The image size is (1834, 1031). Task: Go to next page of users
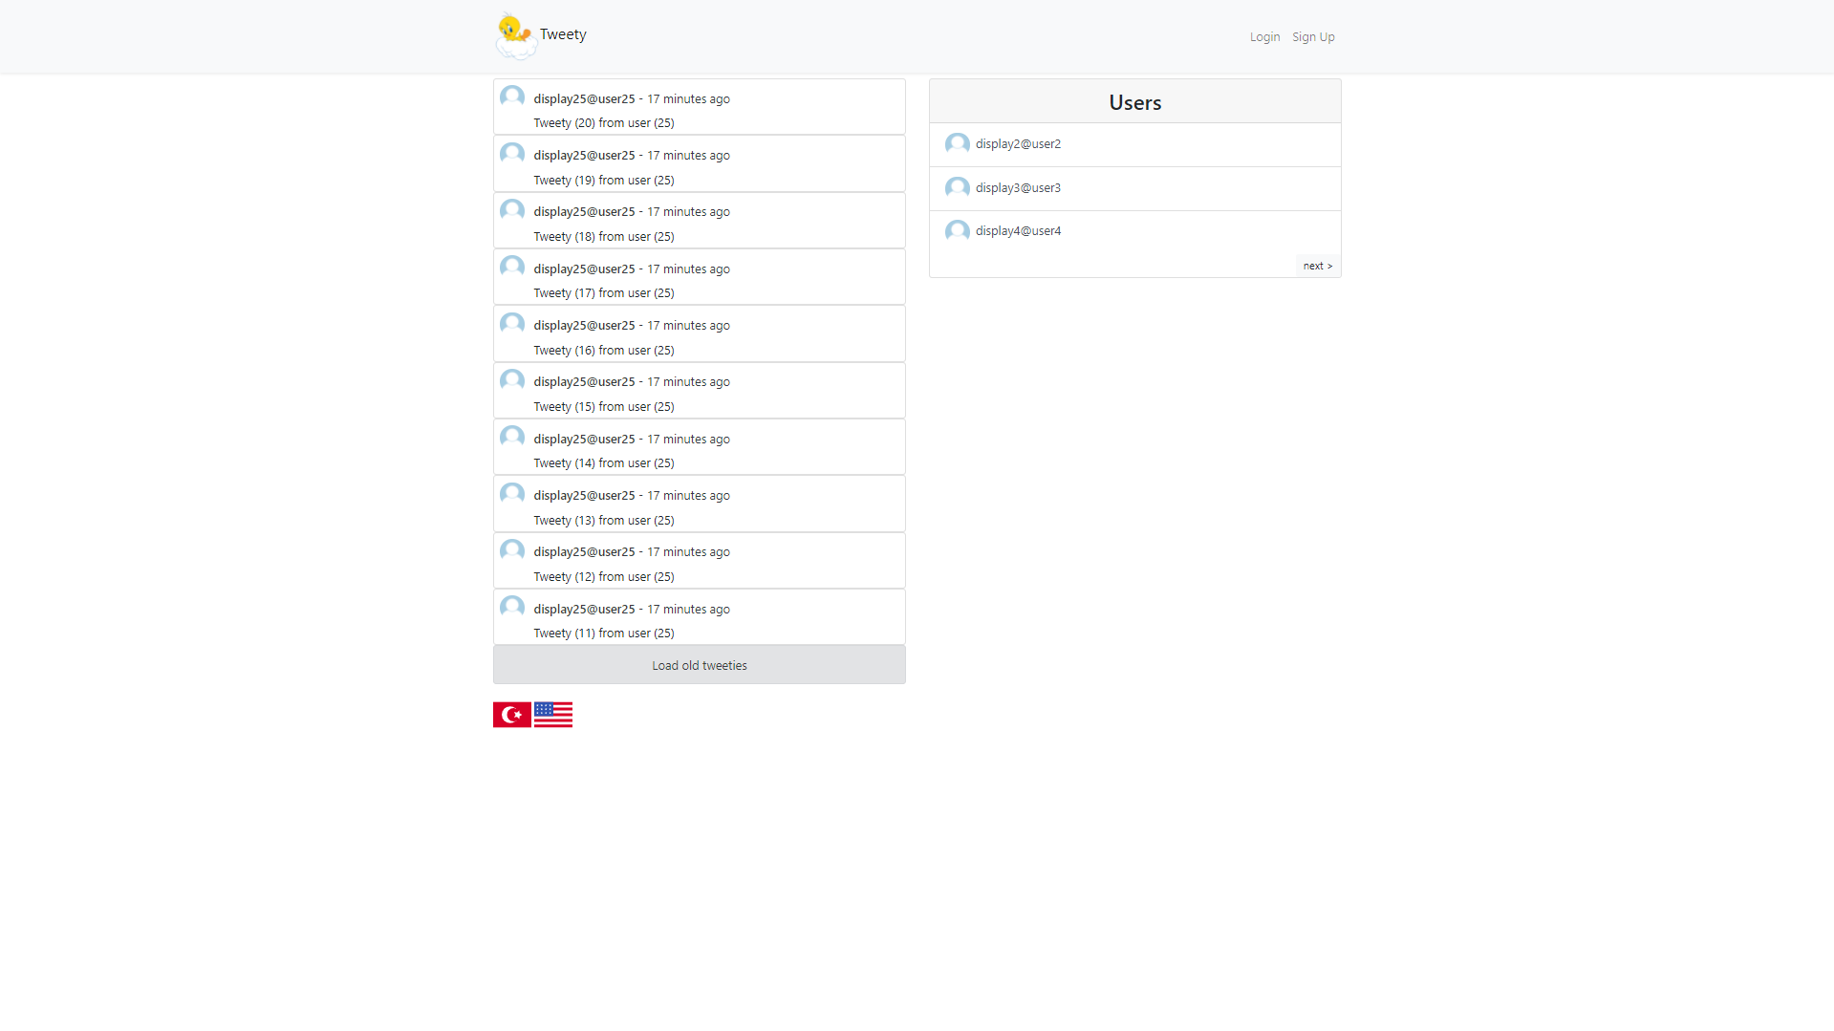point(1317,266)
